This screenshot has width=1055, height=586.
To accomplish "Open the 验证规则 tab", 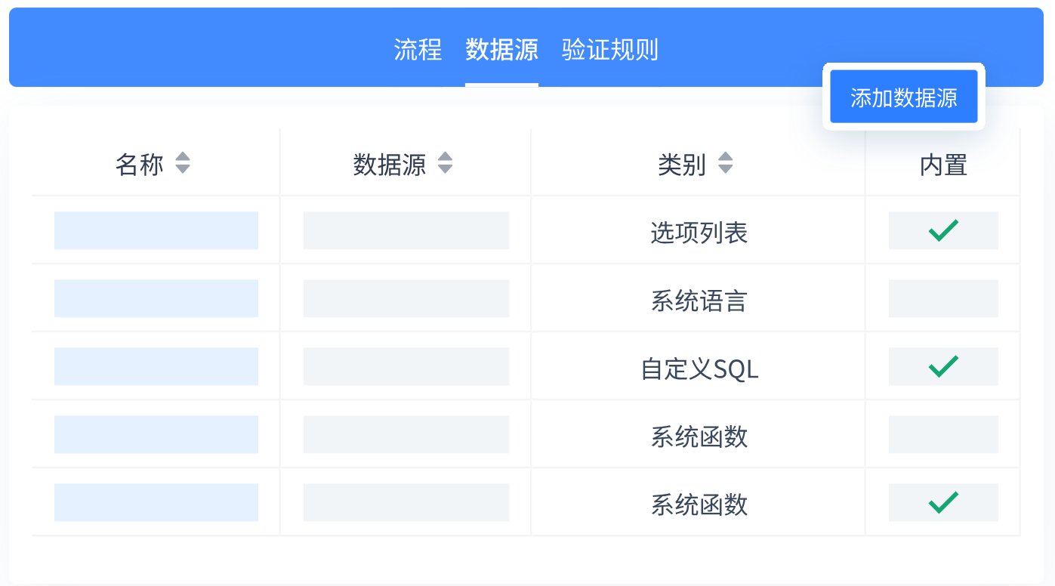I will coord(610,50).
